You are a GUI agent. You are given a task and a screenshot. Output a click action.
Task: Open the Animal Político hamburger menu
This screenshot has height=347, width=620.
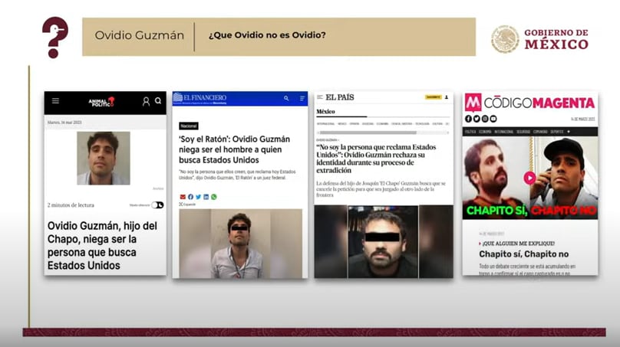(x=55, y=101)
